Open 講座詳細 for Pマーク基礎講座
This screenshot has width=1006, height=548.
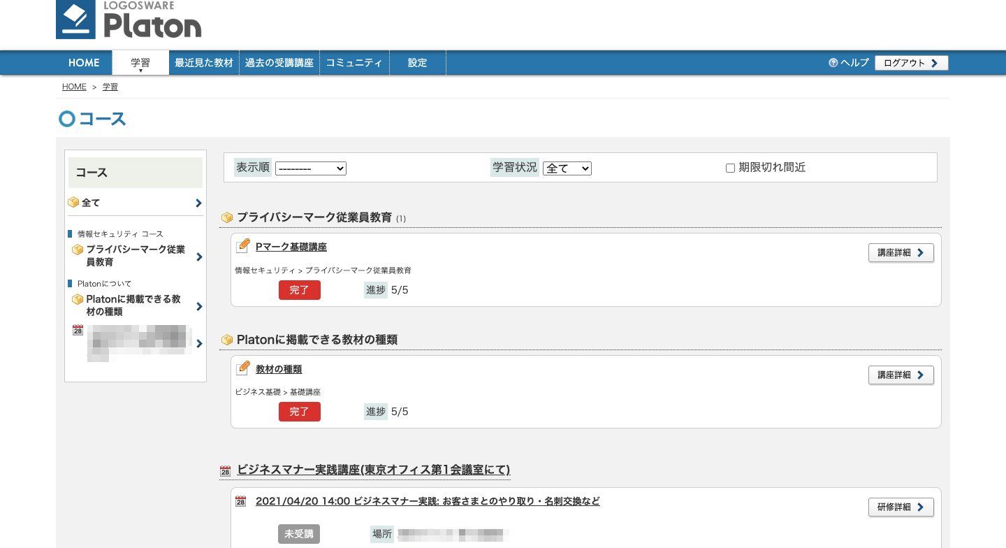pos(901,253)
